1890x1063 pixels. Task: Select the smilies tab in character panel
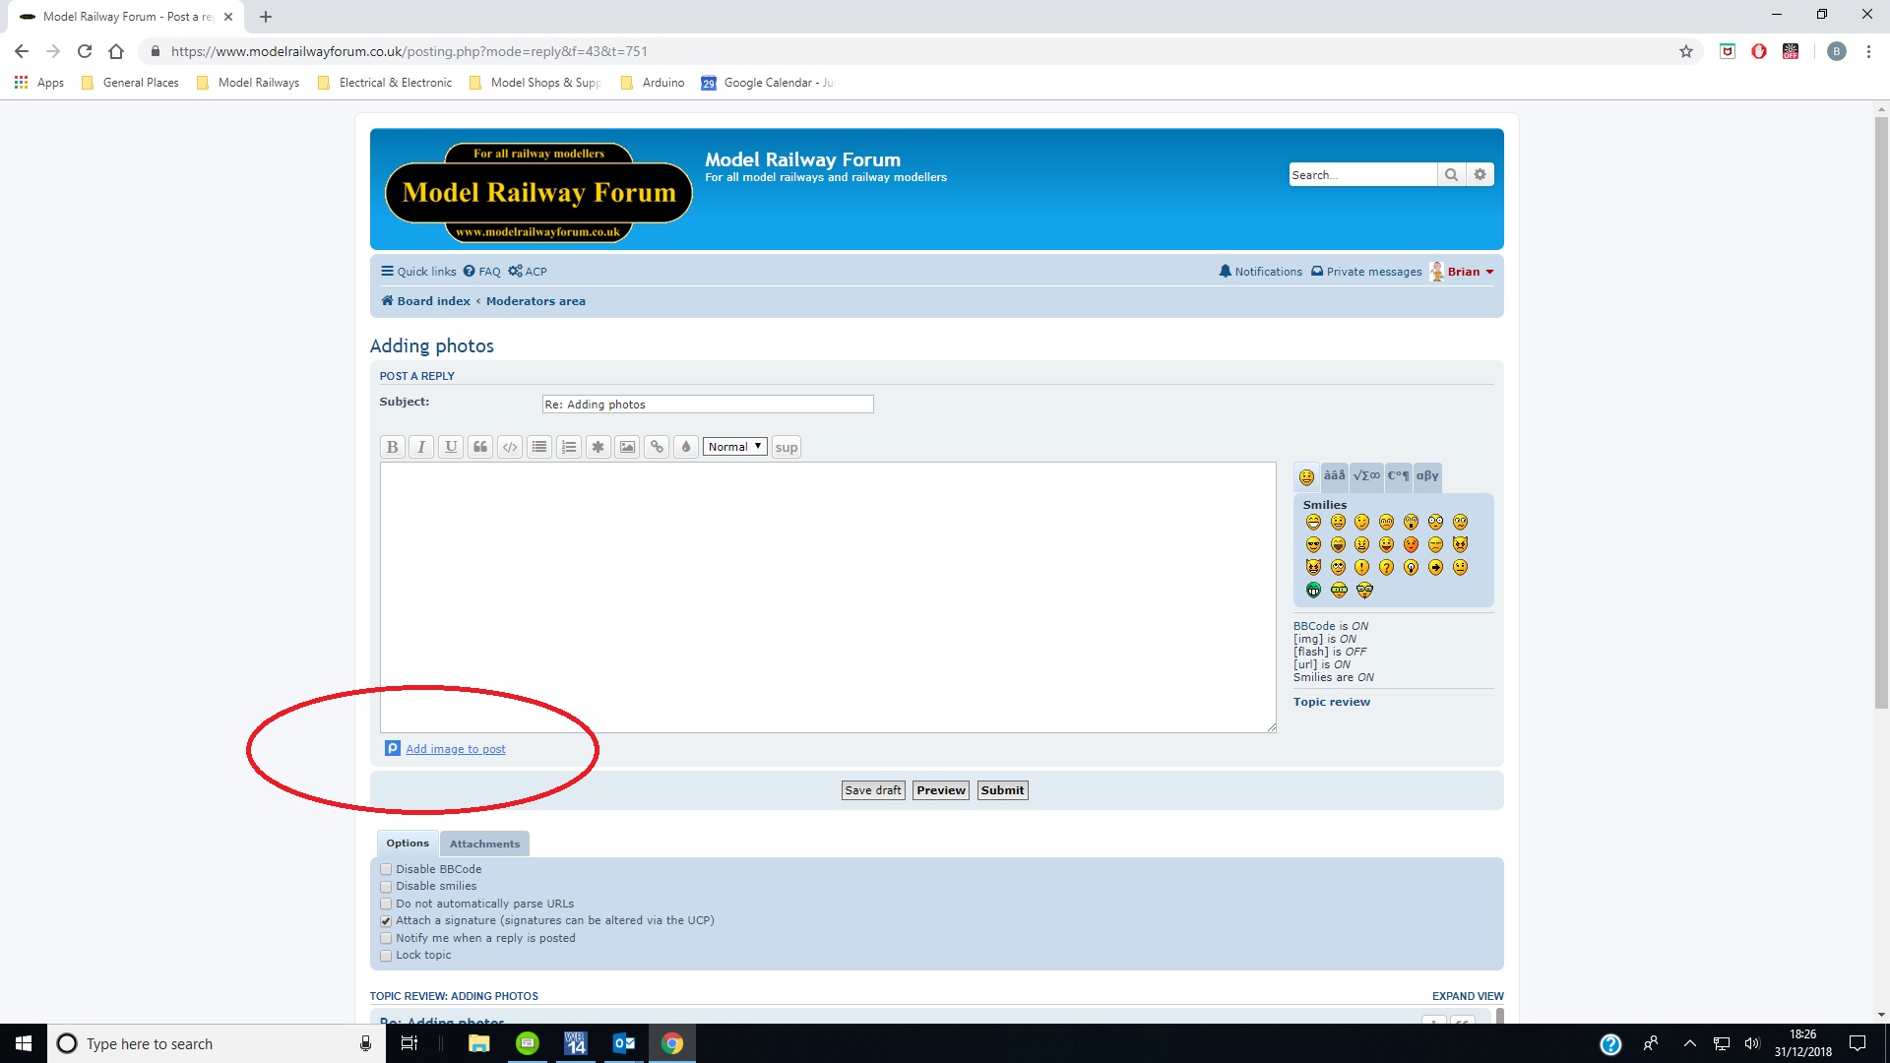tap(1306, 477)
